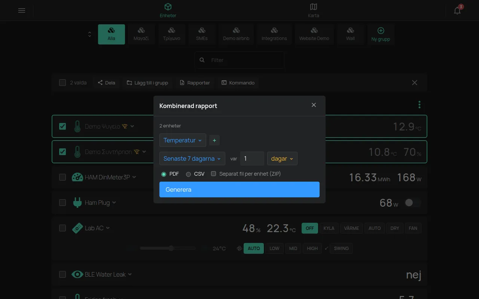Open the hamburger menu icon
Image resolution: width=479 pixels, height=299 pixels.
coord(22,10)
